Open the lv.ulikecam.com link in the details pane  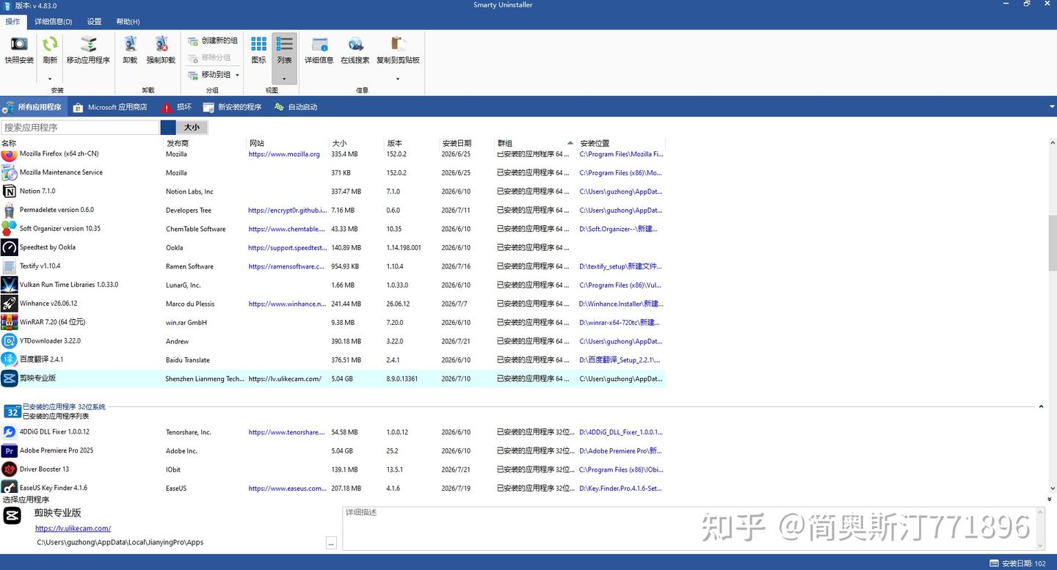[73, 528]
